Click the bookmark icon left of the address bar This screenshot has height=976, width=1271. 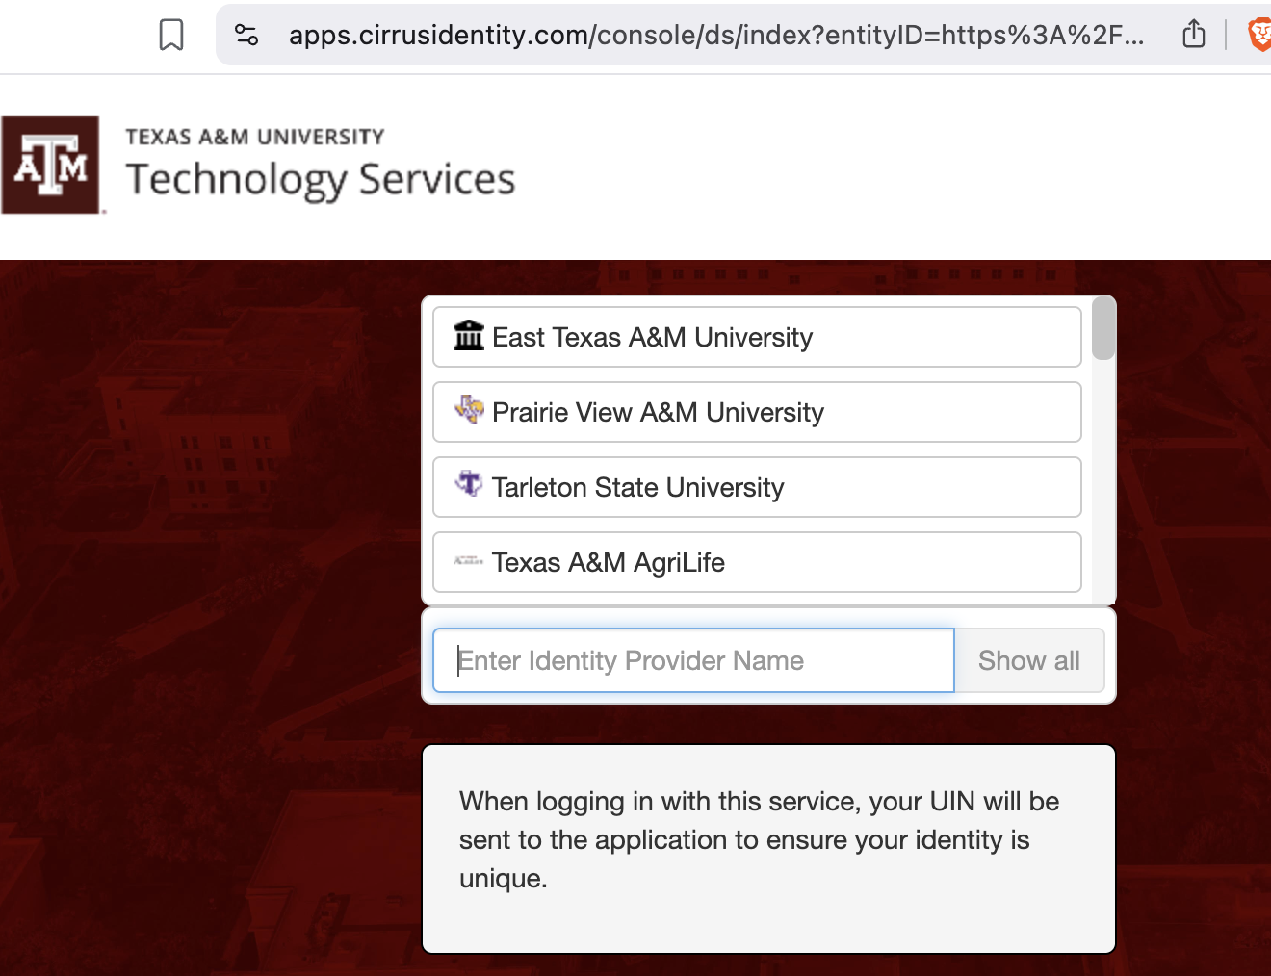tap(170, 34)
